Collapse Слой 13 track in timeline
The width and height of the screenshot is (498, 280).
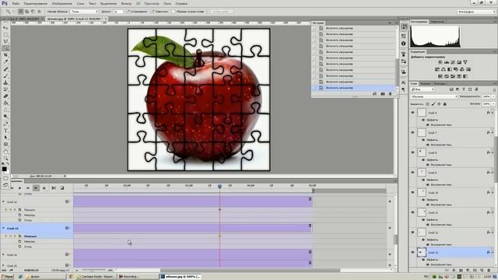pos(3,228)
